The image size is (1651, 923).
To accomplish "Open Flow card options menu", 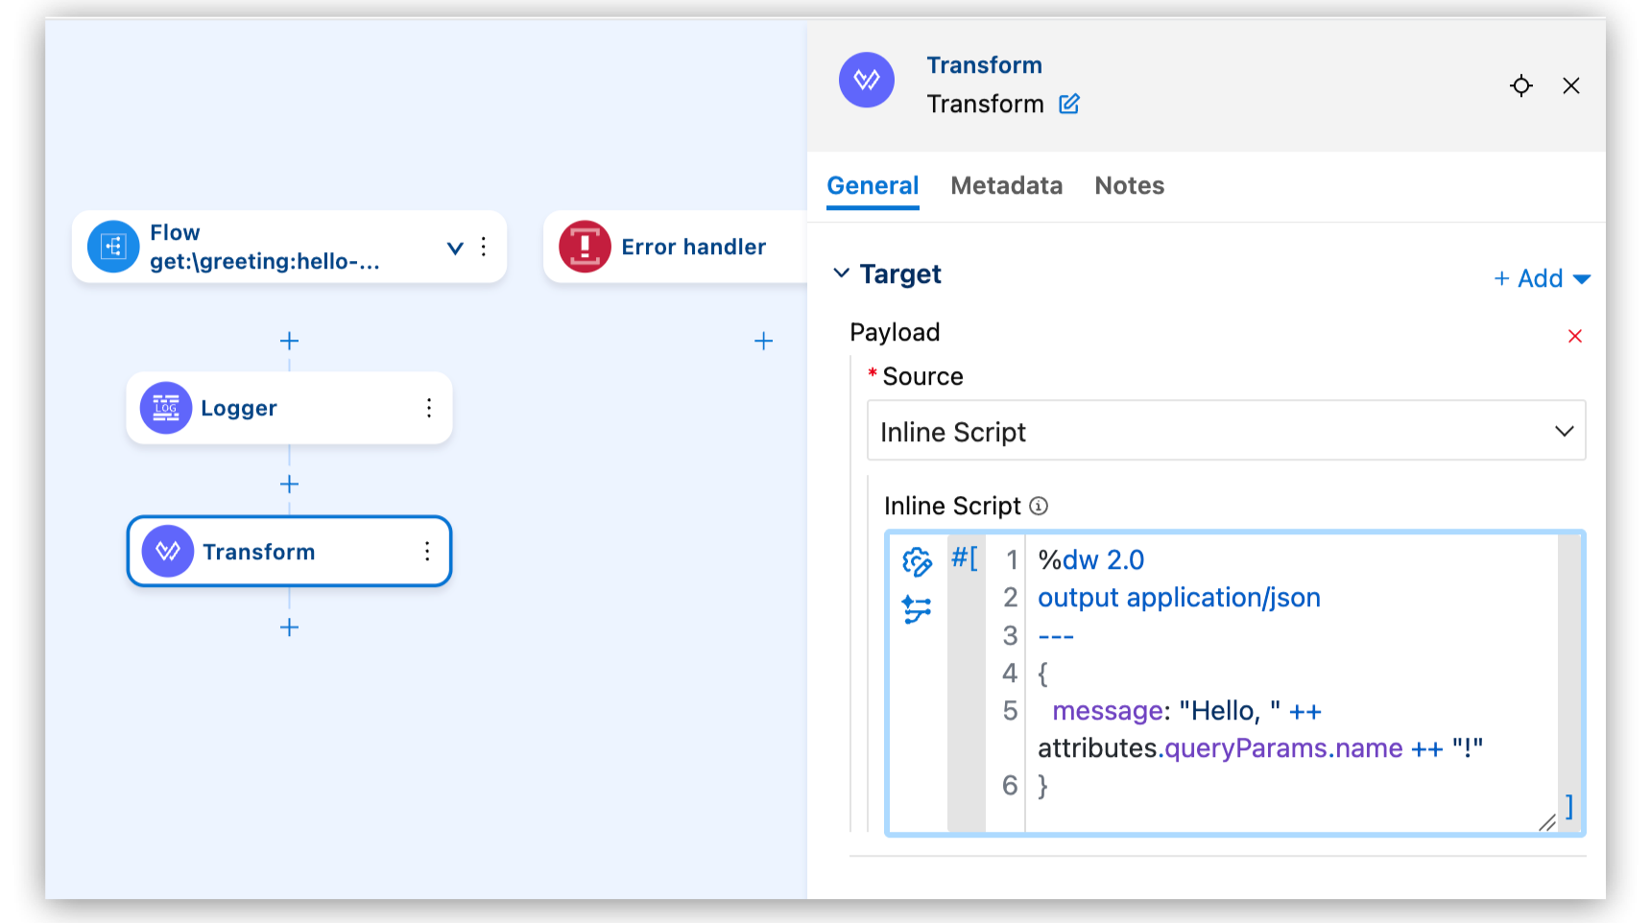I will tap(484, 247).
